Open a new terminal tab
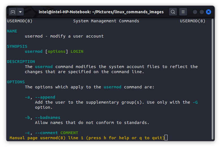This screenshot has height=148, width=221. tap(13, 12)
